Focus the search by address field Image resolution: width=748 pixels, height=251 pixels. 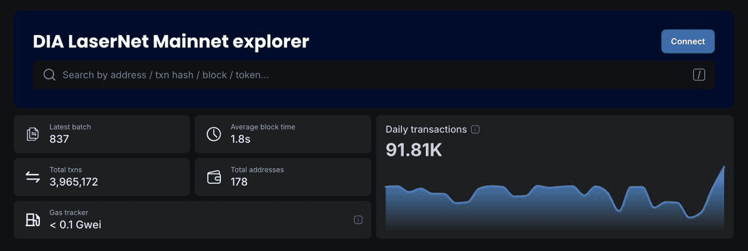click(x=374, y=75)
